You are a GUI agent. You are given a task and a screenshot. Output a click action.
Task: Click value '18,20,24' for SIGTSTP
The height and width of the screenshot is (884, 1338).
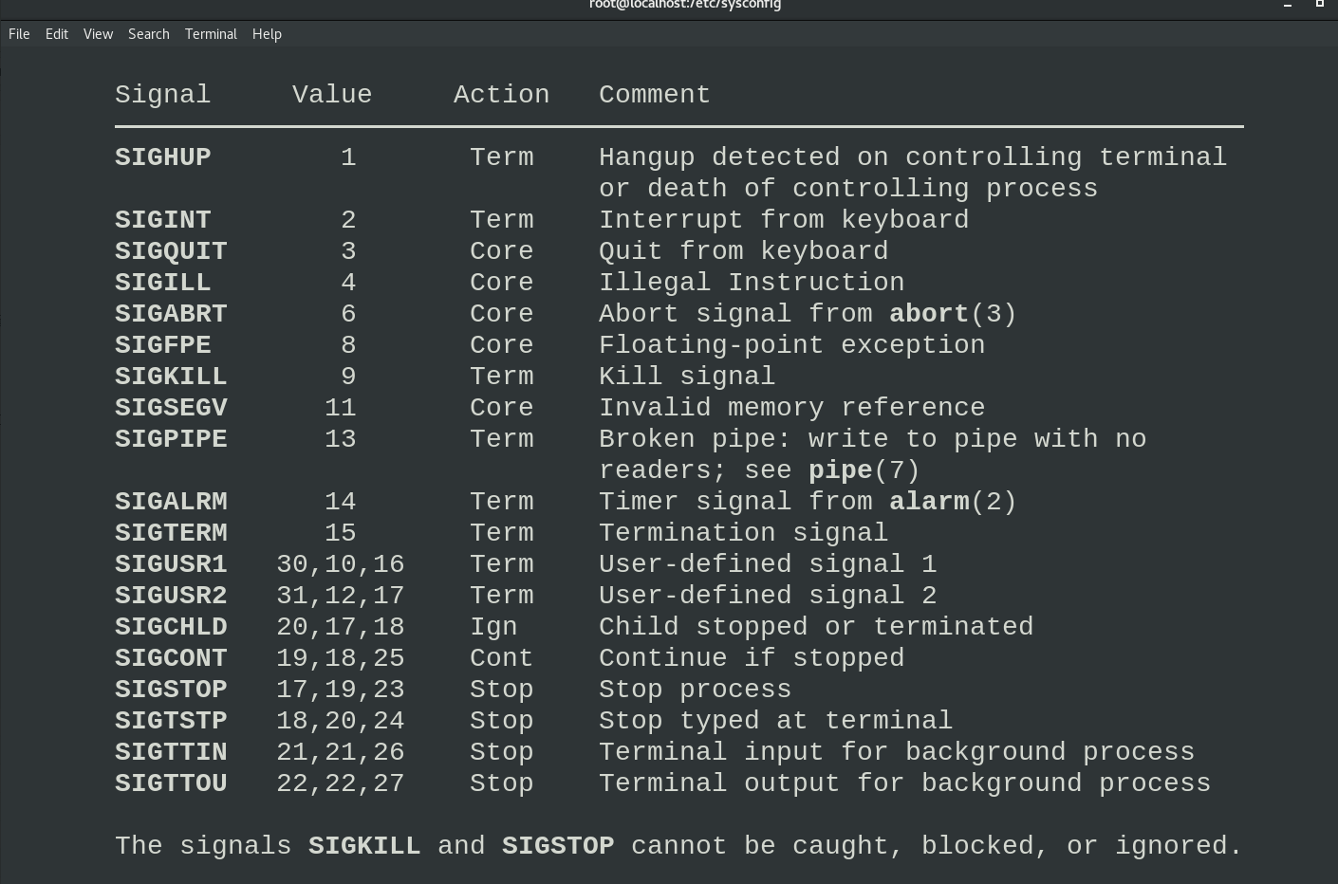[x=341, y=721]
